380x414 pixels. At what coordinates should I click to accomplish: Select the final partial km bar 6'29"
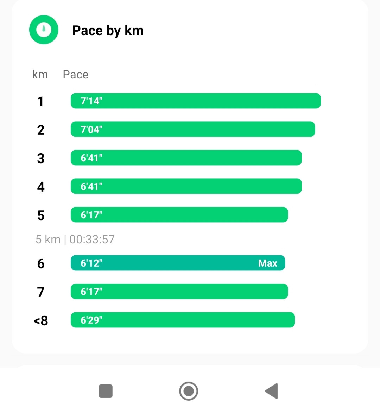[183, 320]
